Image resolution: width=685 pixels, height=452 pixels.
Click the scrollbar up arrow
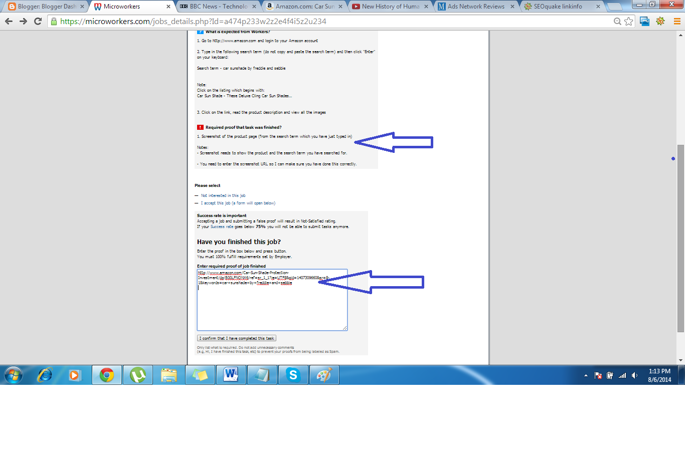[x=680, y=35]
